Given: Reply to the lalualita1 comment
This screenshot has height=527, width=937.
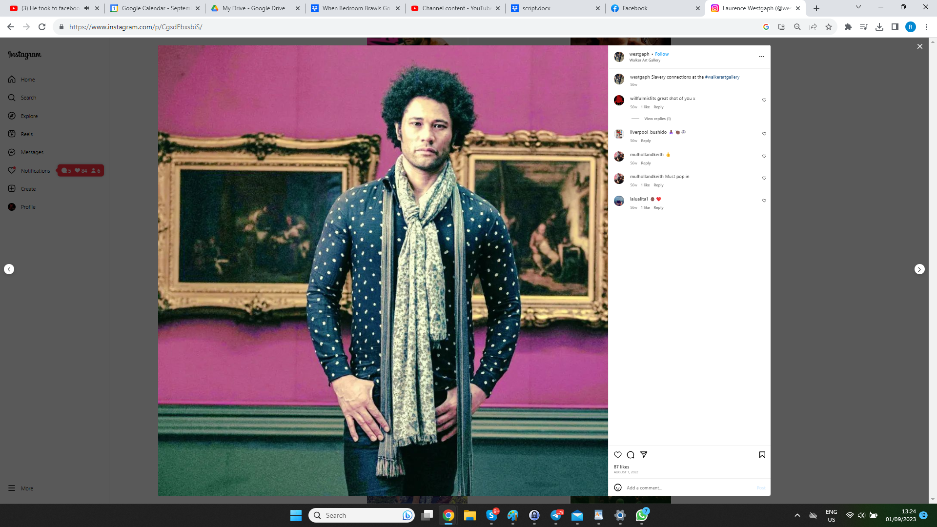Looking at the screenshot, I should 658,208.
